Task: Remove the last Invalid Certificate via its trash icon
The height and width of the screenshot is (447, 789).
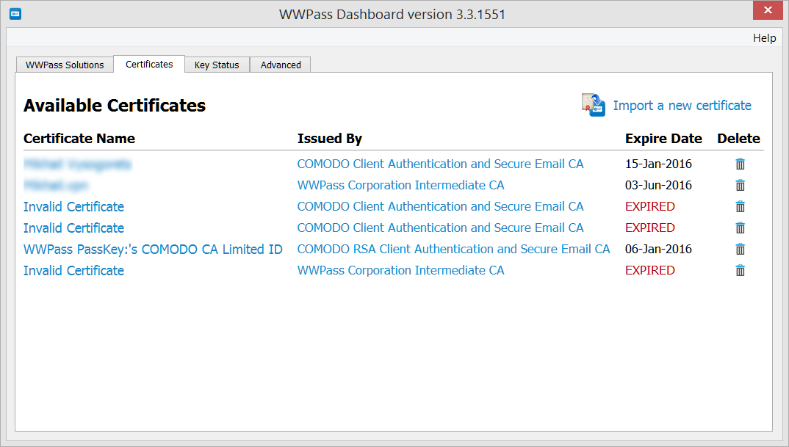Action: click(x=740, y=270)
